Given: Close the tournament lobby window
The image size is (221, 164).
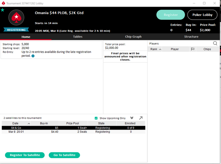Looking at the screenshot, I should pyautogui.click(x=214, y=3).
